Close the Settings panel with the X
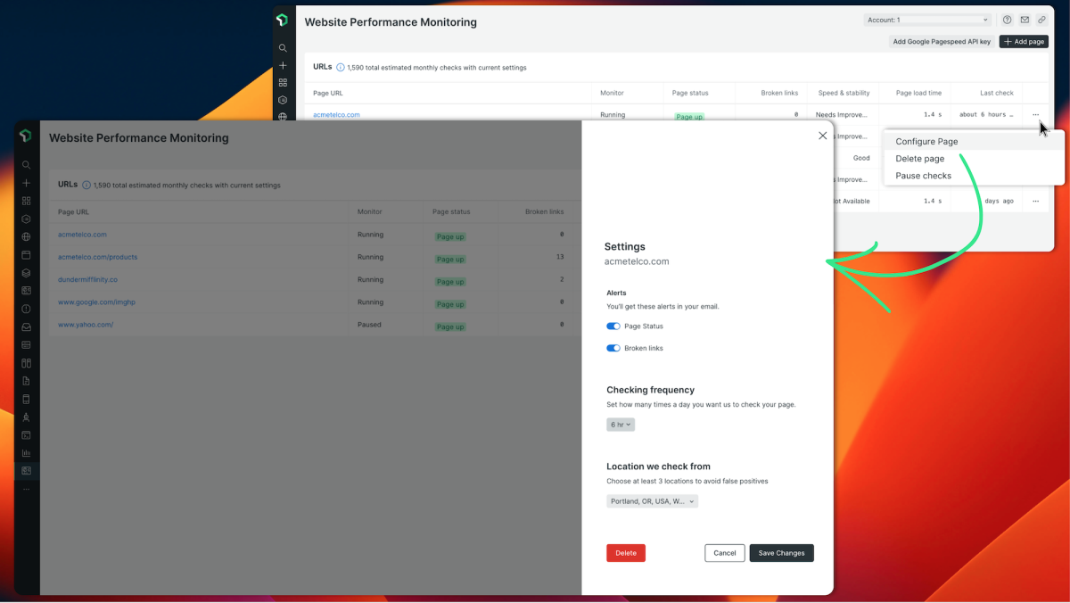 pos(822,136)
